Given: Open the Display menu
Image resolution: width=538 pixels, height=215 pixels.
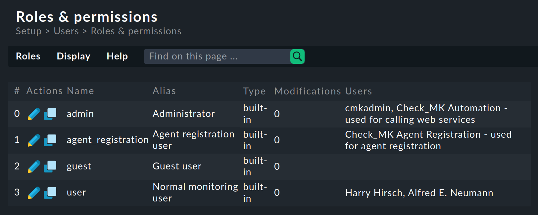Looking at the screenshot, I should click(x=73, y=56).
